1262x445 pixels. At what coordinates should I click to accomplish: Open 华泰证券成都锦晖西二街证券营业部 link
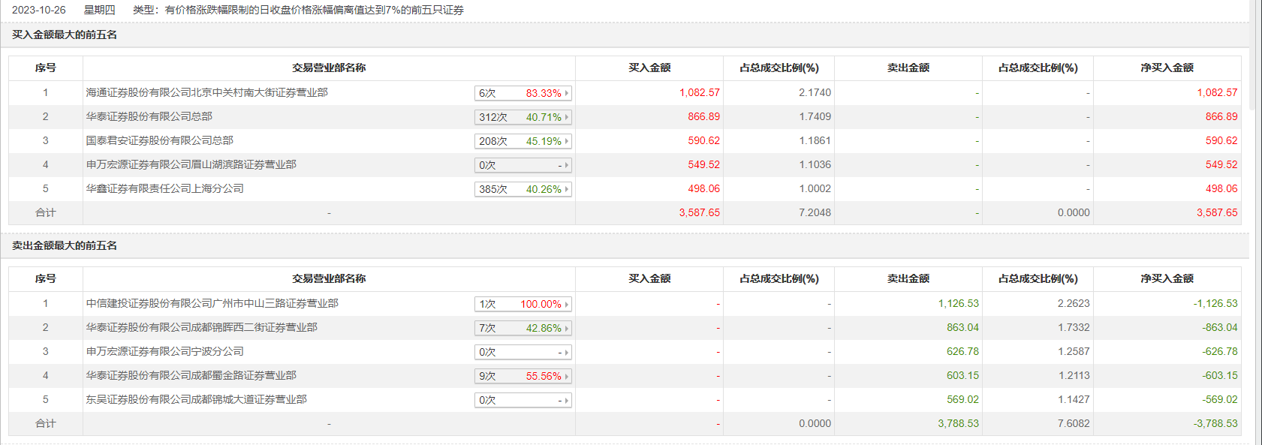201,328
